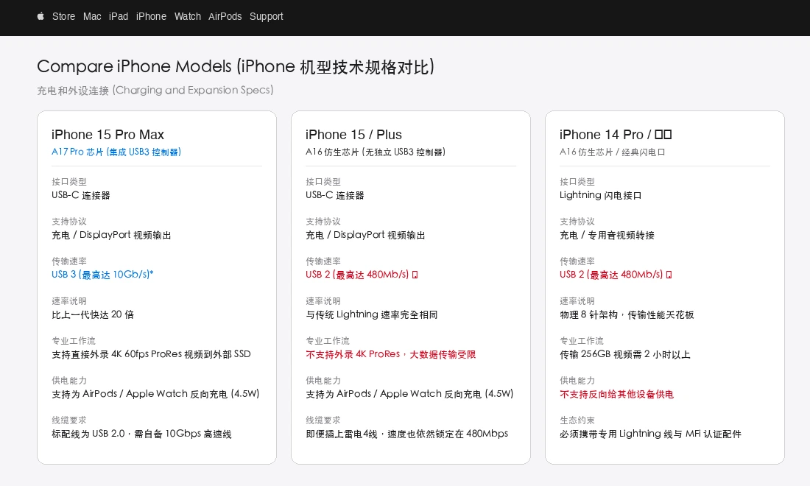Click iPhone 15 Pro Max reverse charging 4.5W text
This screenshot has height=486, width=810.
coord(155,394)
